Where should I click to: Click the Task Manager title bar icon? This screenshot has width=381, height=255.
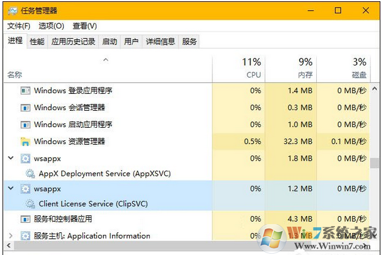[11, 11]
